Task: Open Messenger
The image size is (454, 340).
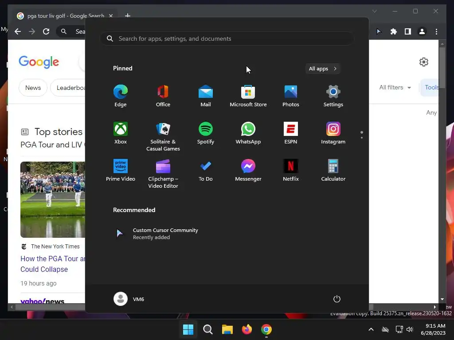Action: point(248,170)
